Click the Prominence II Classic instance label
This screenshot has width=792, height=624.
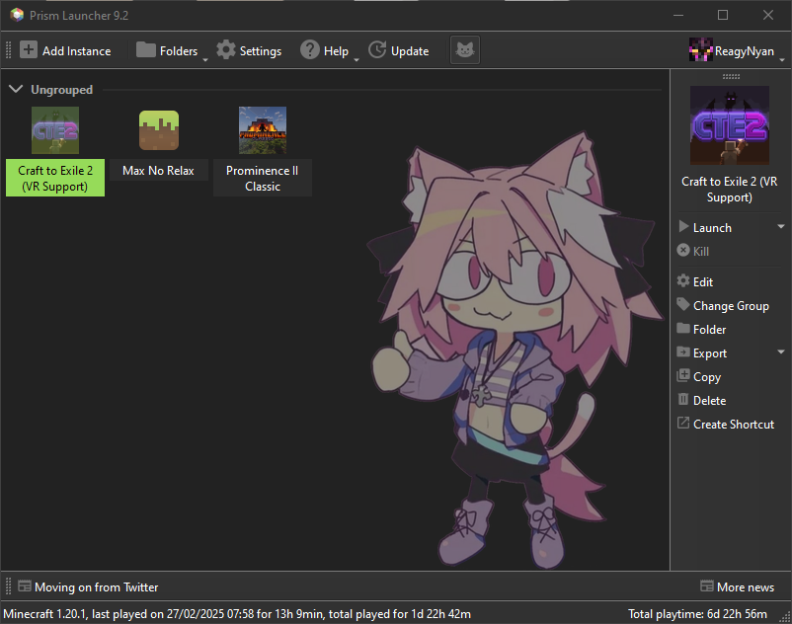point(263,178)
